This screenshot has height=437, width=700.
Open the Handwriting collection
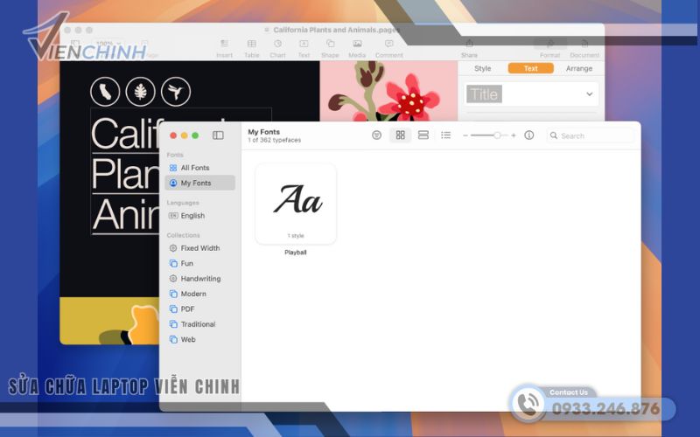(x=200, y=278)
